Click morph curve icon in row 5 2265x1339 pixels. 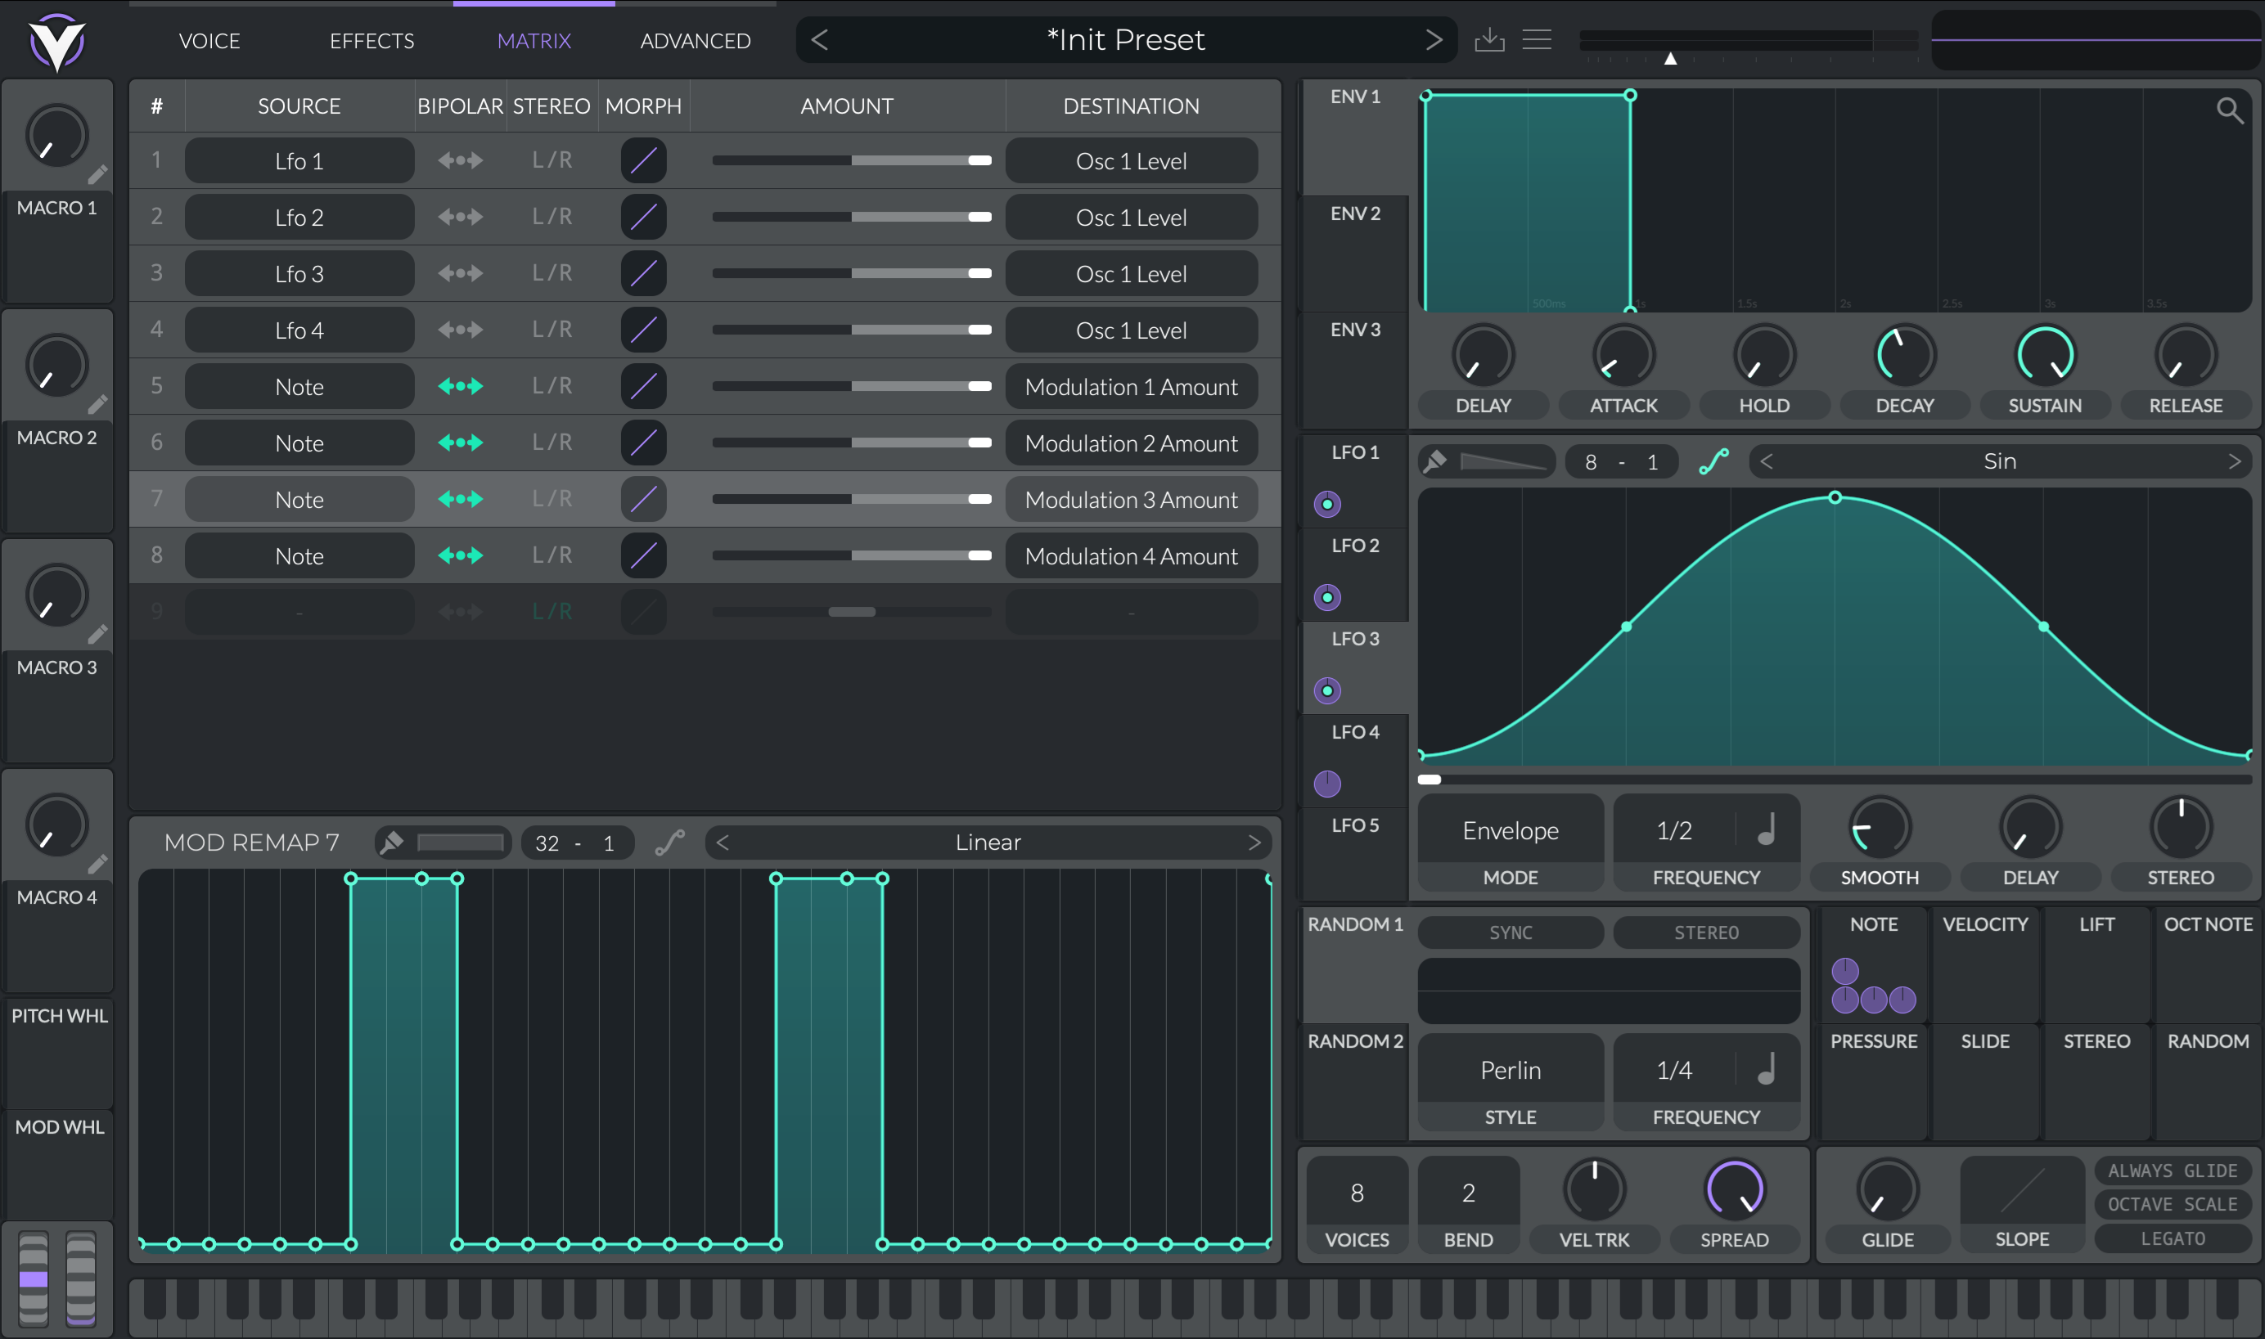[643, 386]
